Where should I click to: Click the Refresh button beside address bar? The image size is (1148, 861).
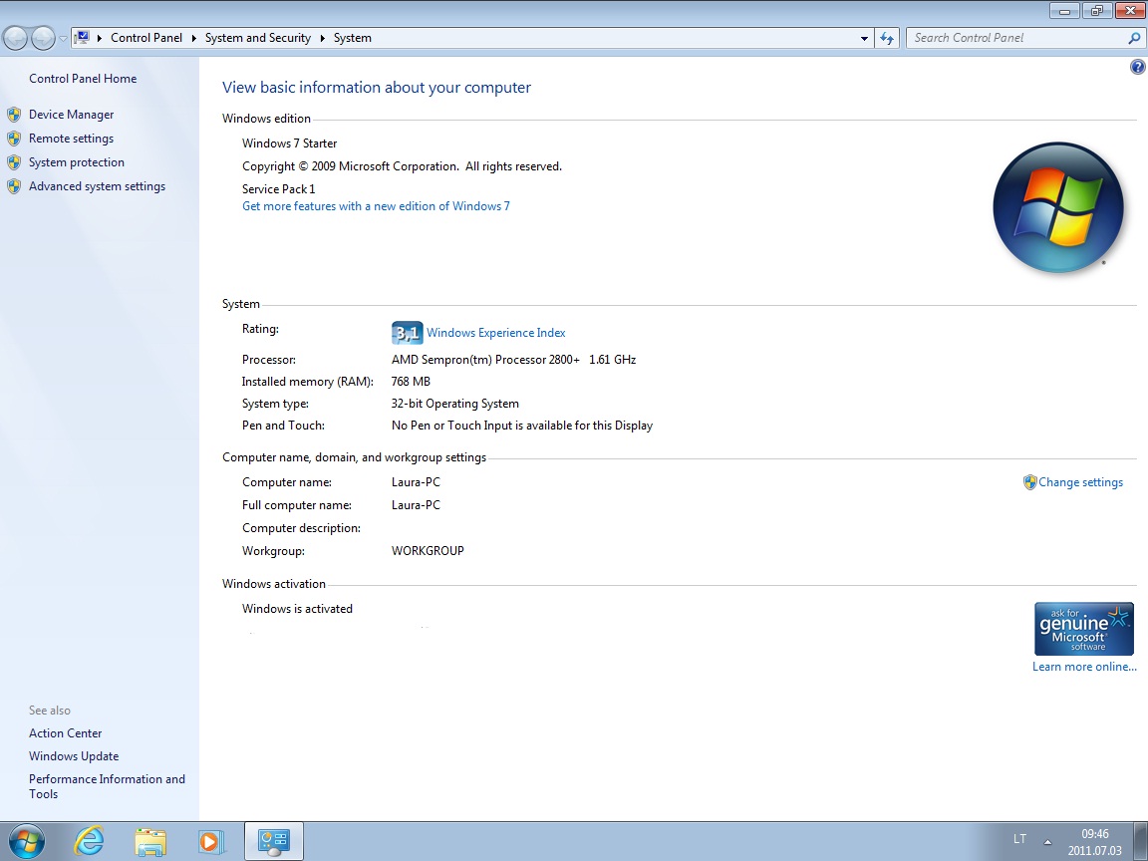tap(887, 38)
